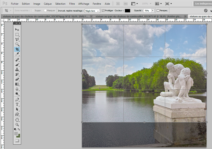Select the Path Selection tool
Image resolution: width=212 pixels, height=149 pixels.
point(17,109)
